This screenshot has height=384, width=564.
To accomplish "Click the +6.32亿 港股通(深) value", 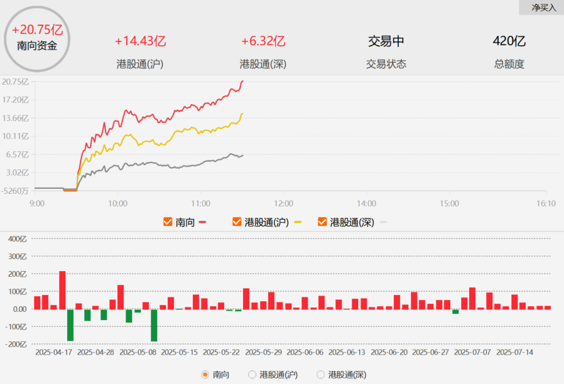I will pyautogui.click(x=263, y=41).
